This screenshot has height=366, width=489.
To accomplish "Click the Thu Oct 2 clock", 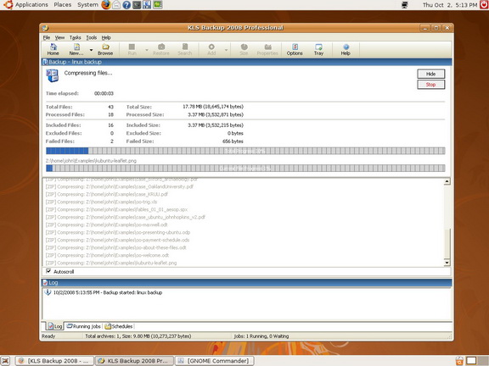I will click(449, 5).
